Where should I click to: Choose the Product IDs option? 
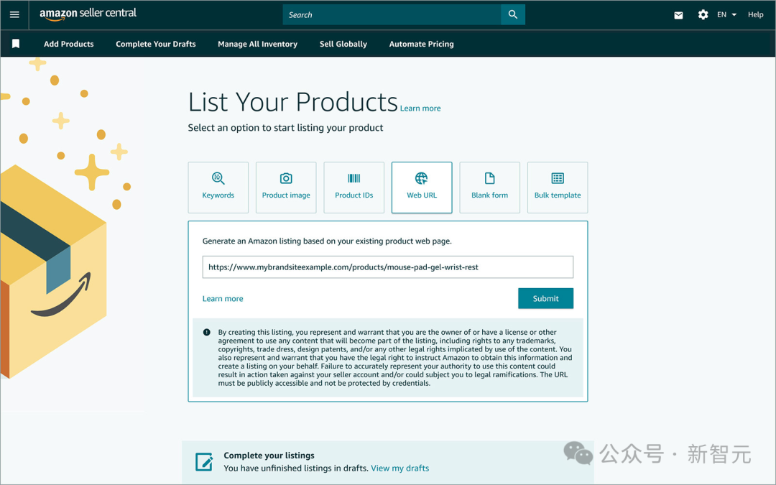pos(354,188)
